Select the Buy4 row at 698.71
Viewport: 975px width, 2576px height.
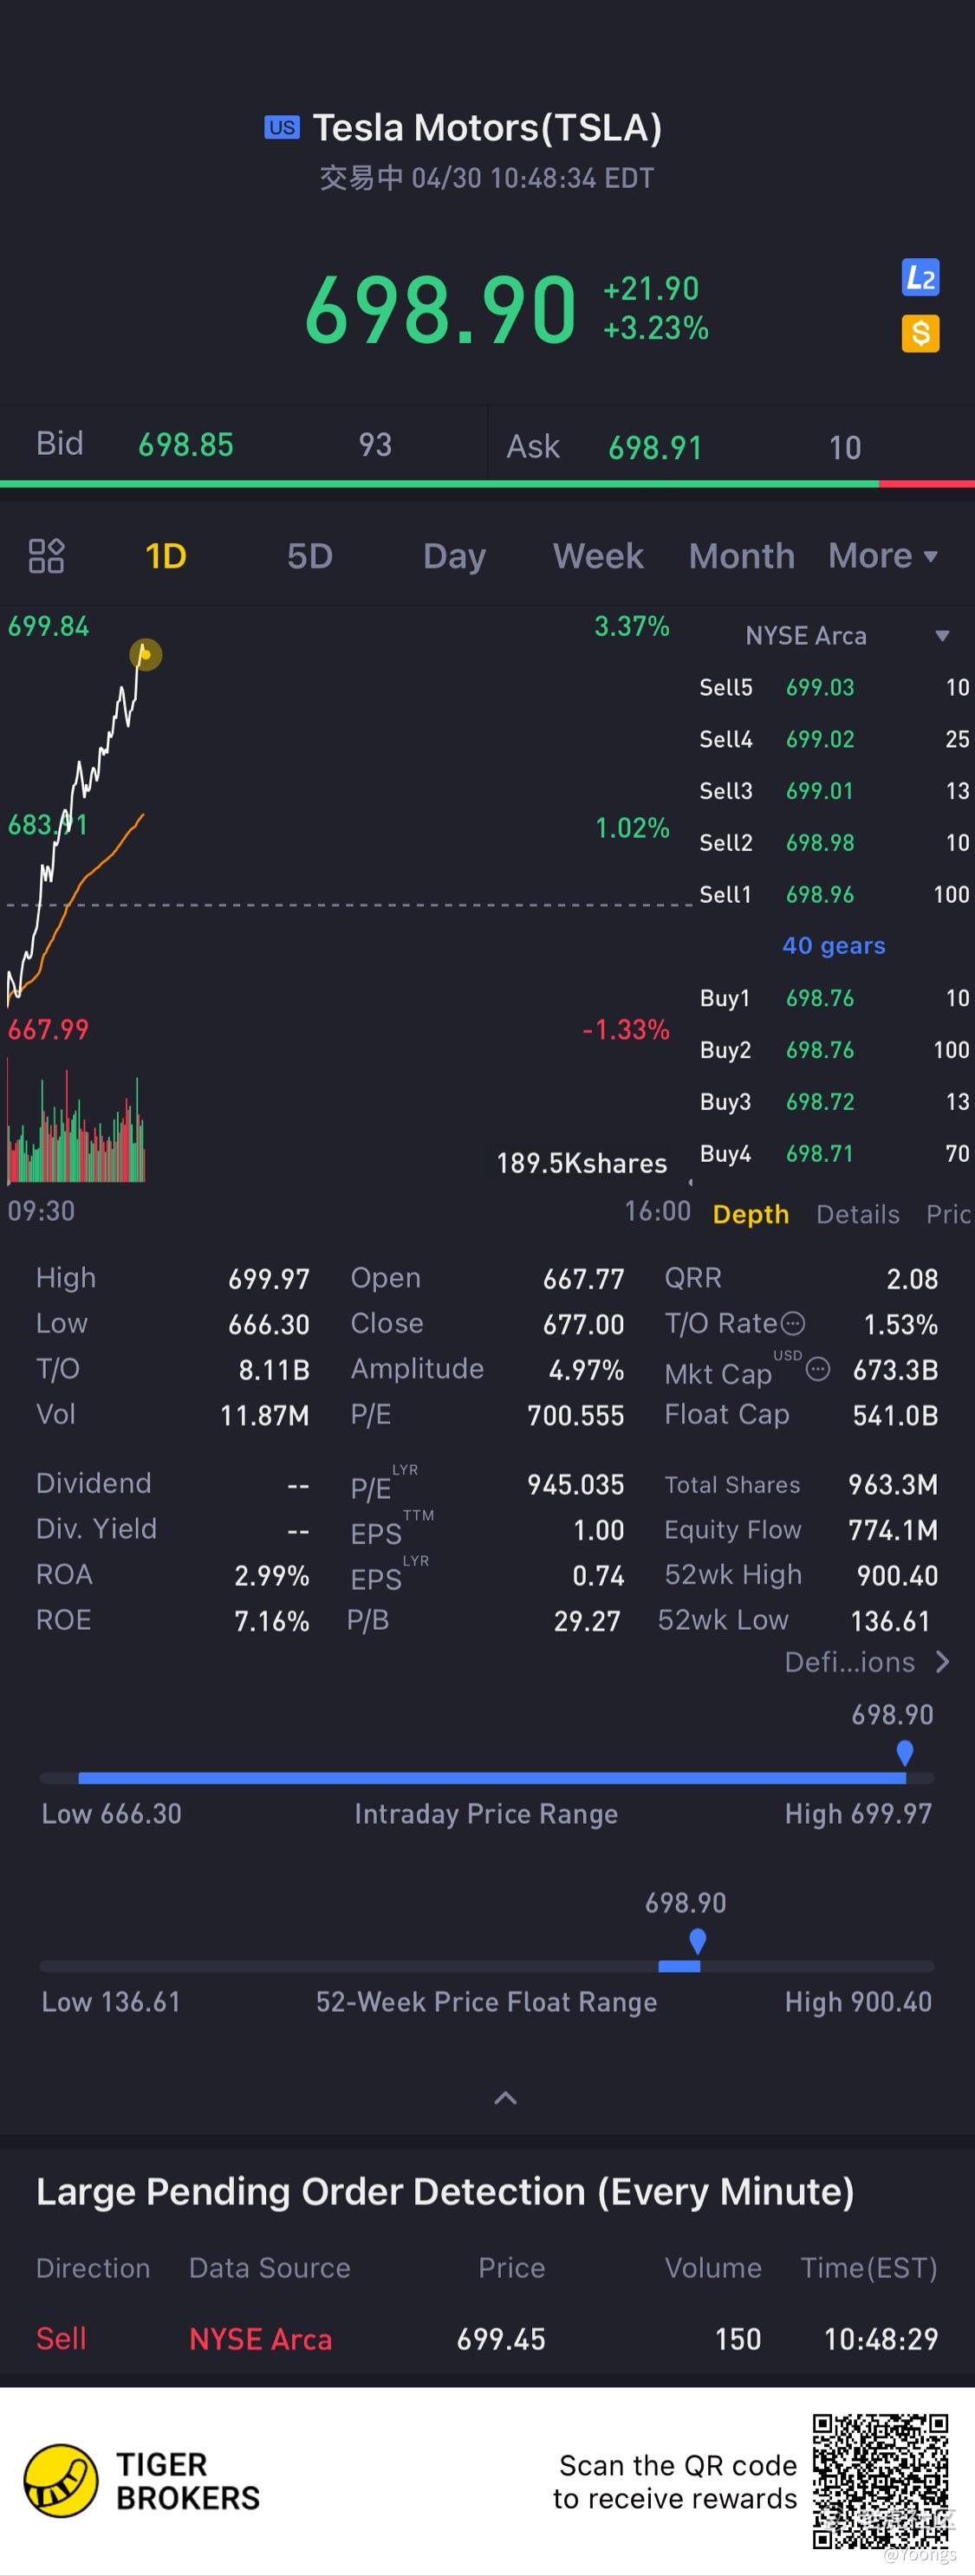[x=834, y=1154]
